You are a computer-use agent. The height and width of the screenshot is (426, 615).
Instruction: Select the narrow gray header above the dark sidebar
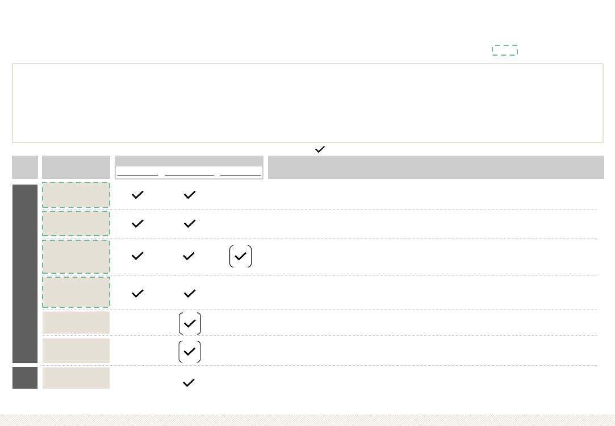pos(25,167)
